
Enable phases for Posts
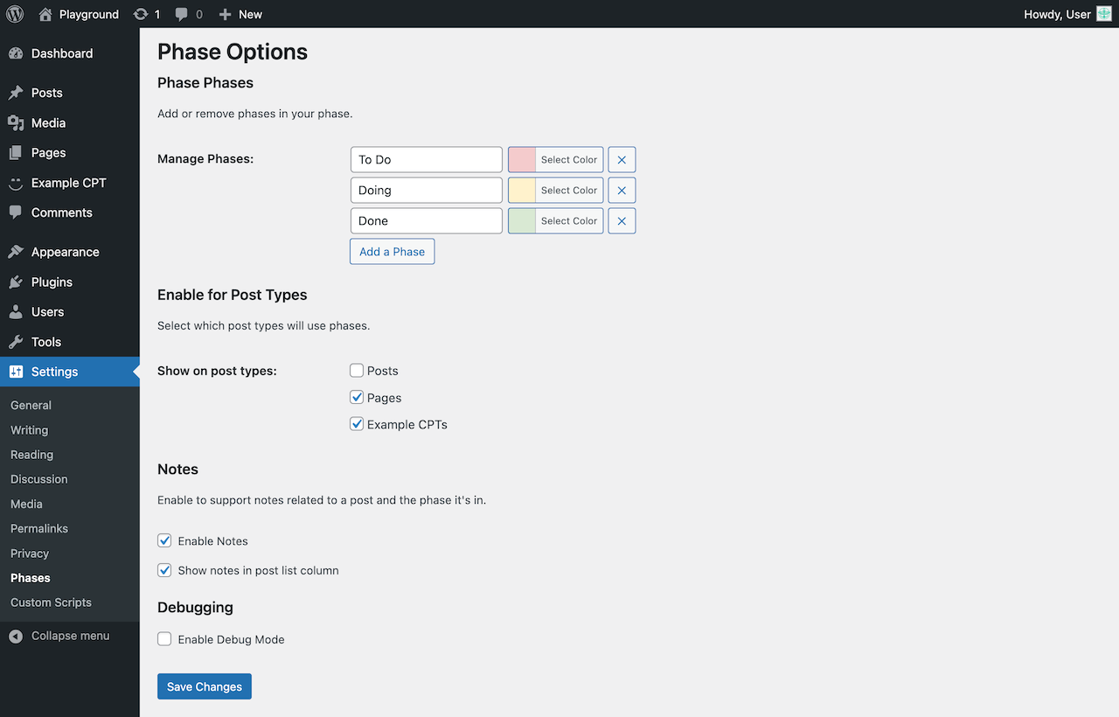tap(357, 371)
